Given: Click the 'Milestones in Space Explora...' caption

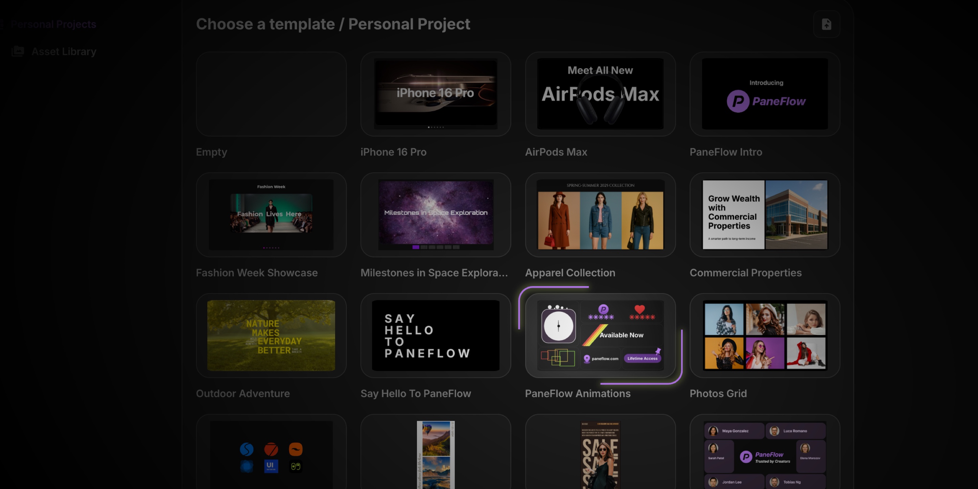Looking at the screenshot, I should pyautogui.click(x=434, y=273).
